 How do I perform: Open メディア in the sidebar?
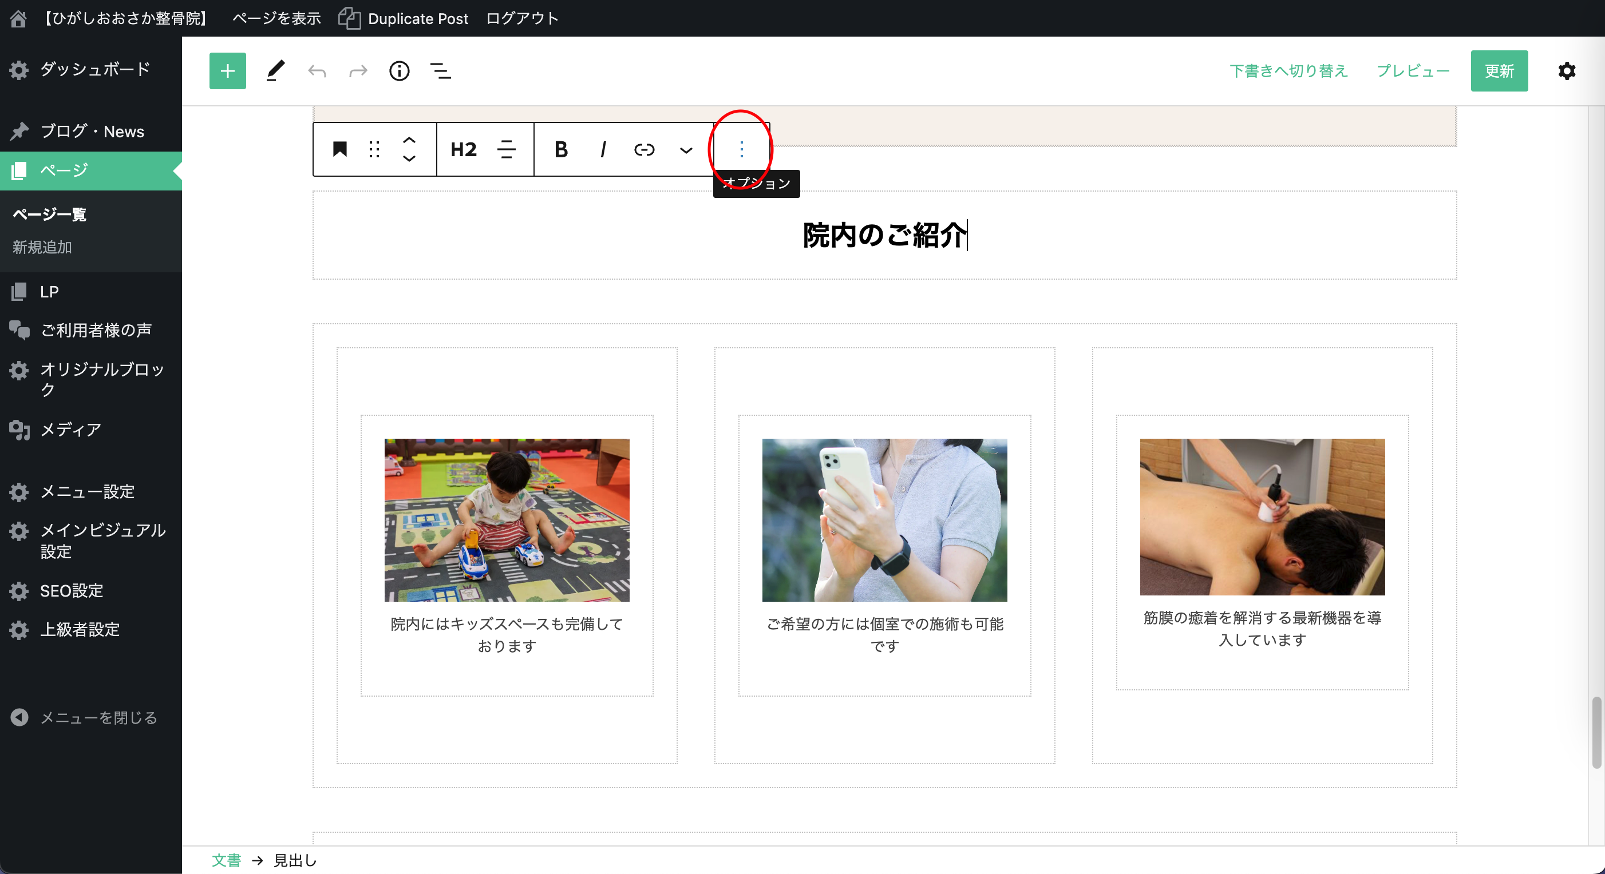pyautogui.click(x=70, y=430)
